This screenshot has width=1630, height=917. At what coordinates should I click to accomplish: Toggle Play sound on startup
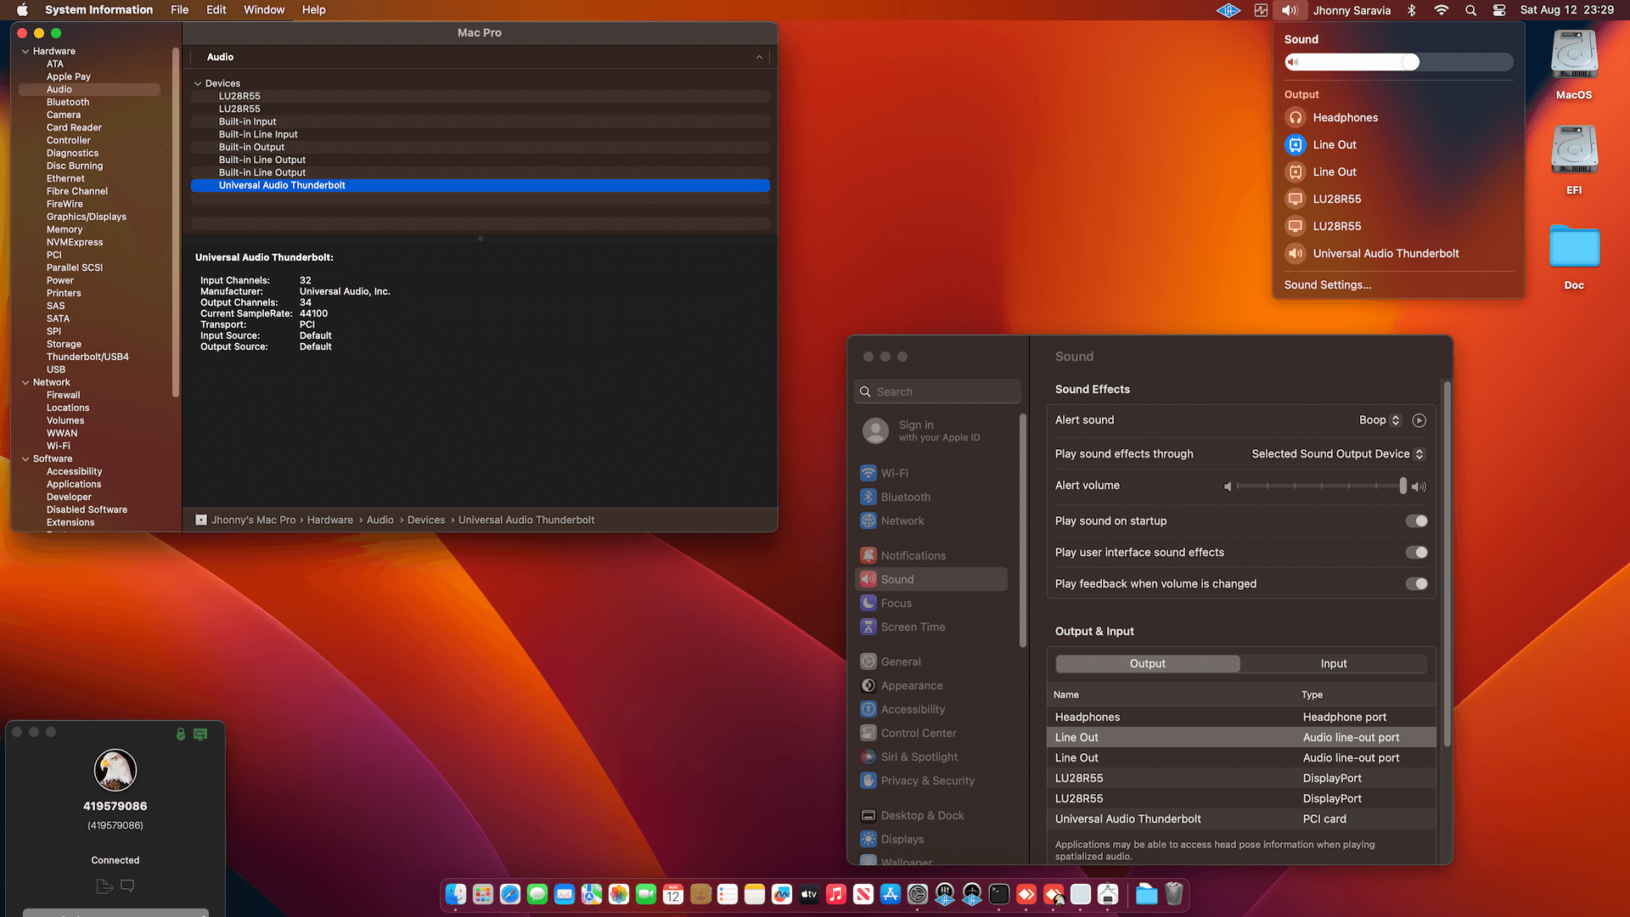coord(1416,520)
